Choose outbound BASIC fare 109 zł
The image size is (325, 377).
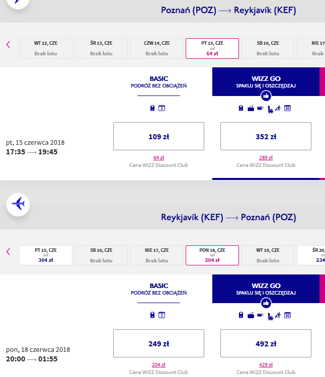click(x=159, y=136)
